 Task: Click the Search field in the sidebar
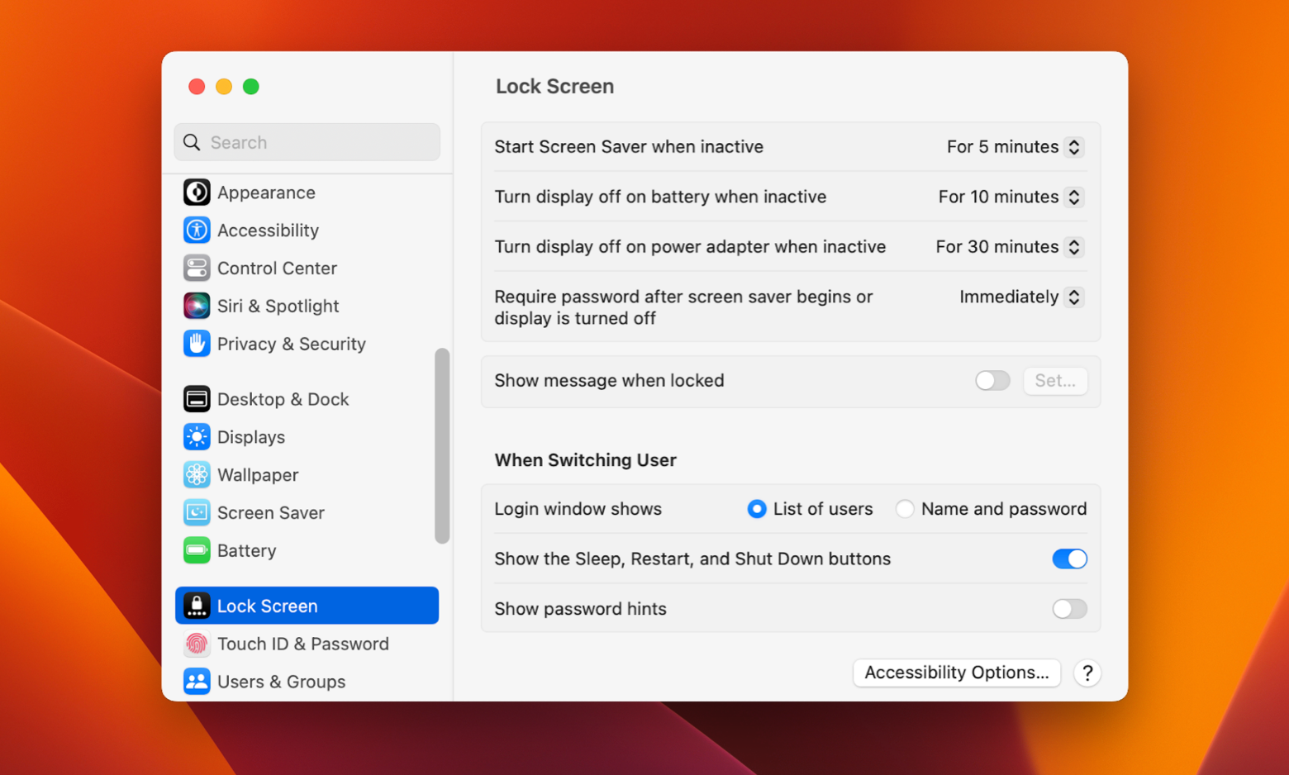click(307, 142)
